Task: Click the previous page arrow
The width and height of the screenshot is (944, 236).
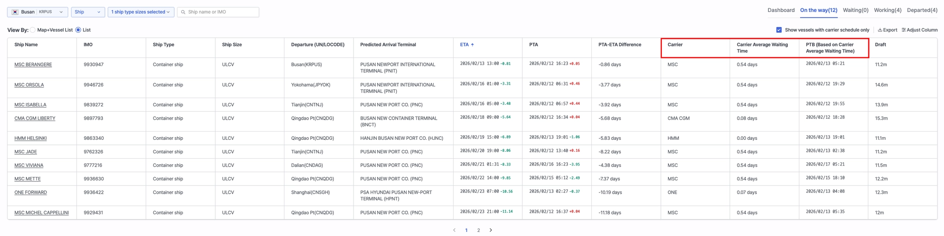Action: [x=454, y=230]
